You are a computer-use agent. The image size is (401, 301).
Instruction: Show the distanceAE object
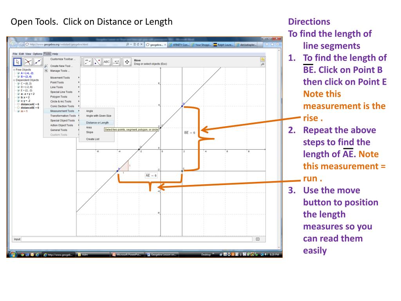tap(18, 104)
